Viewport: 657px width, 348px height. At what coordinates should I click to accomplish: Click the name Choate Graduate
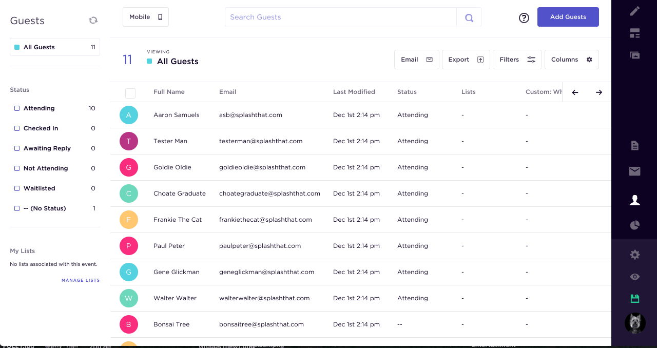(x=180, y=194)
